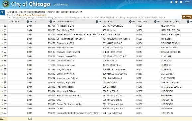
Task: Sort by the Community Area column header
Action: tap(171, 21)
